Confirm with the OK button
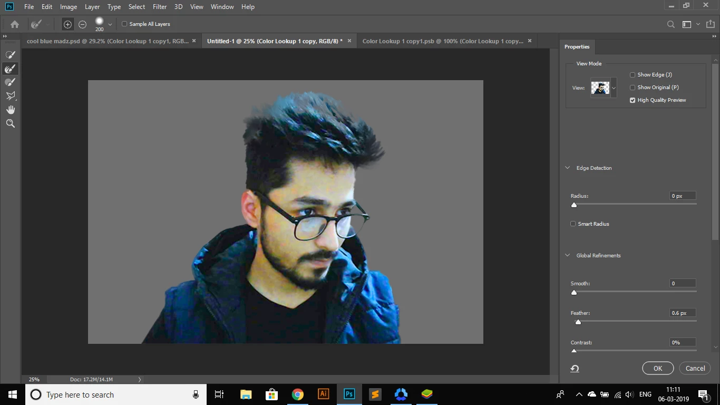The width and height of the screenshot is (720, 405). point(658,368)
